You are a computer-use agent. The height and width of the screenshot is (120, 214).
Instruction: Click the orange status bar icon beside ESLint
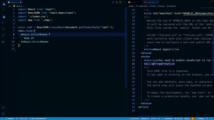193,119
